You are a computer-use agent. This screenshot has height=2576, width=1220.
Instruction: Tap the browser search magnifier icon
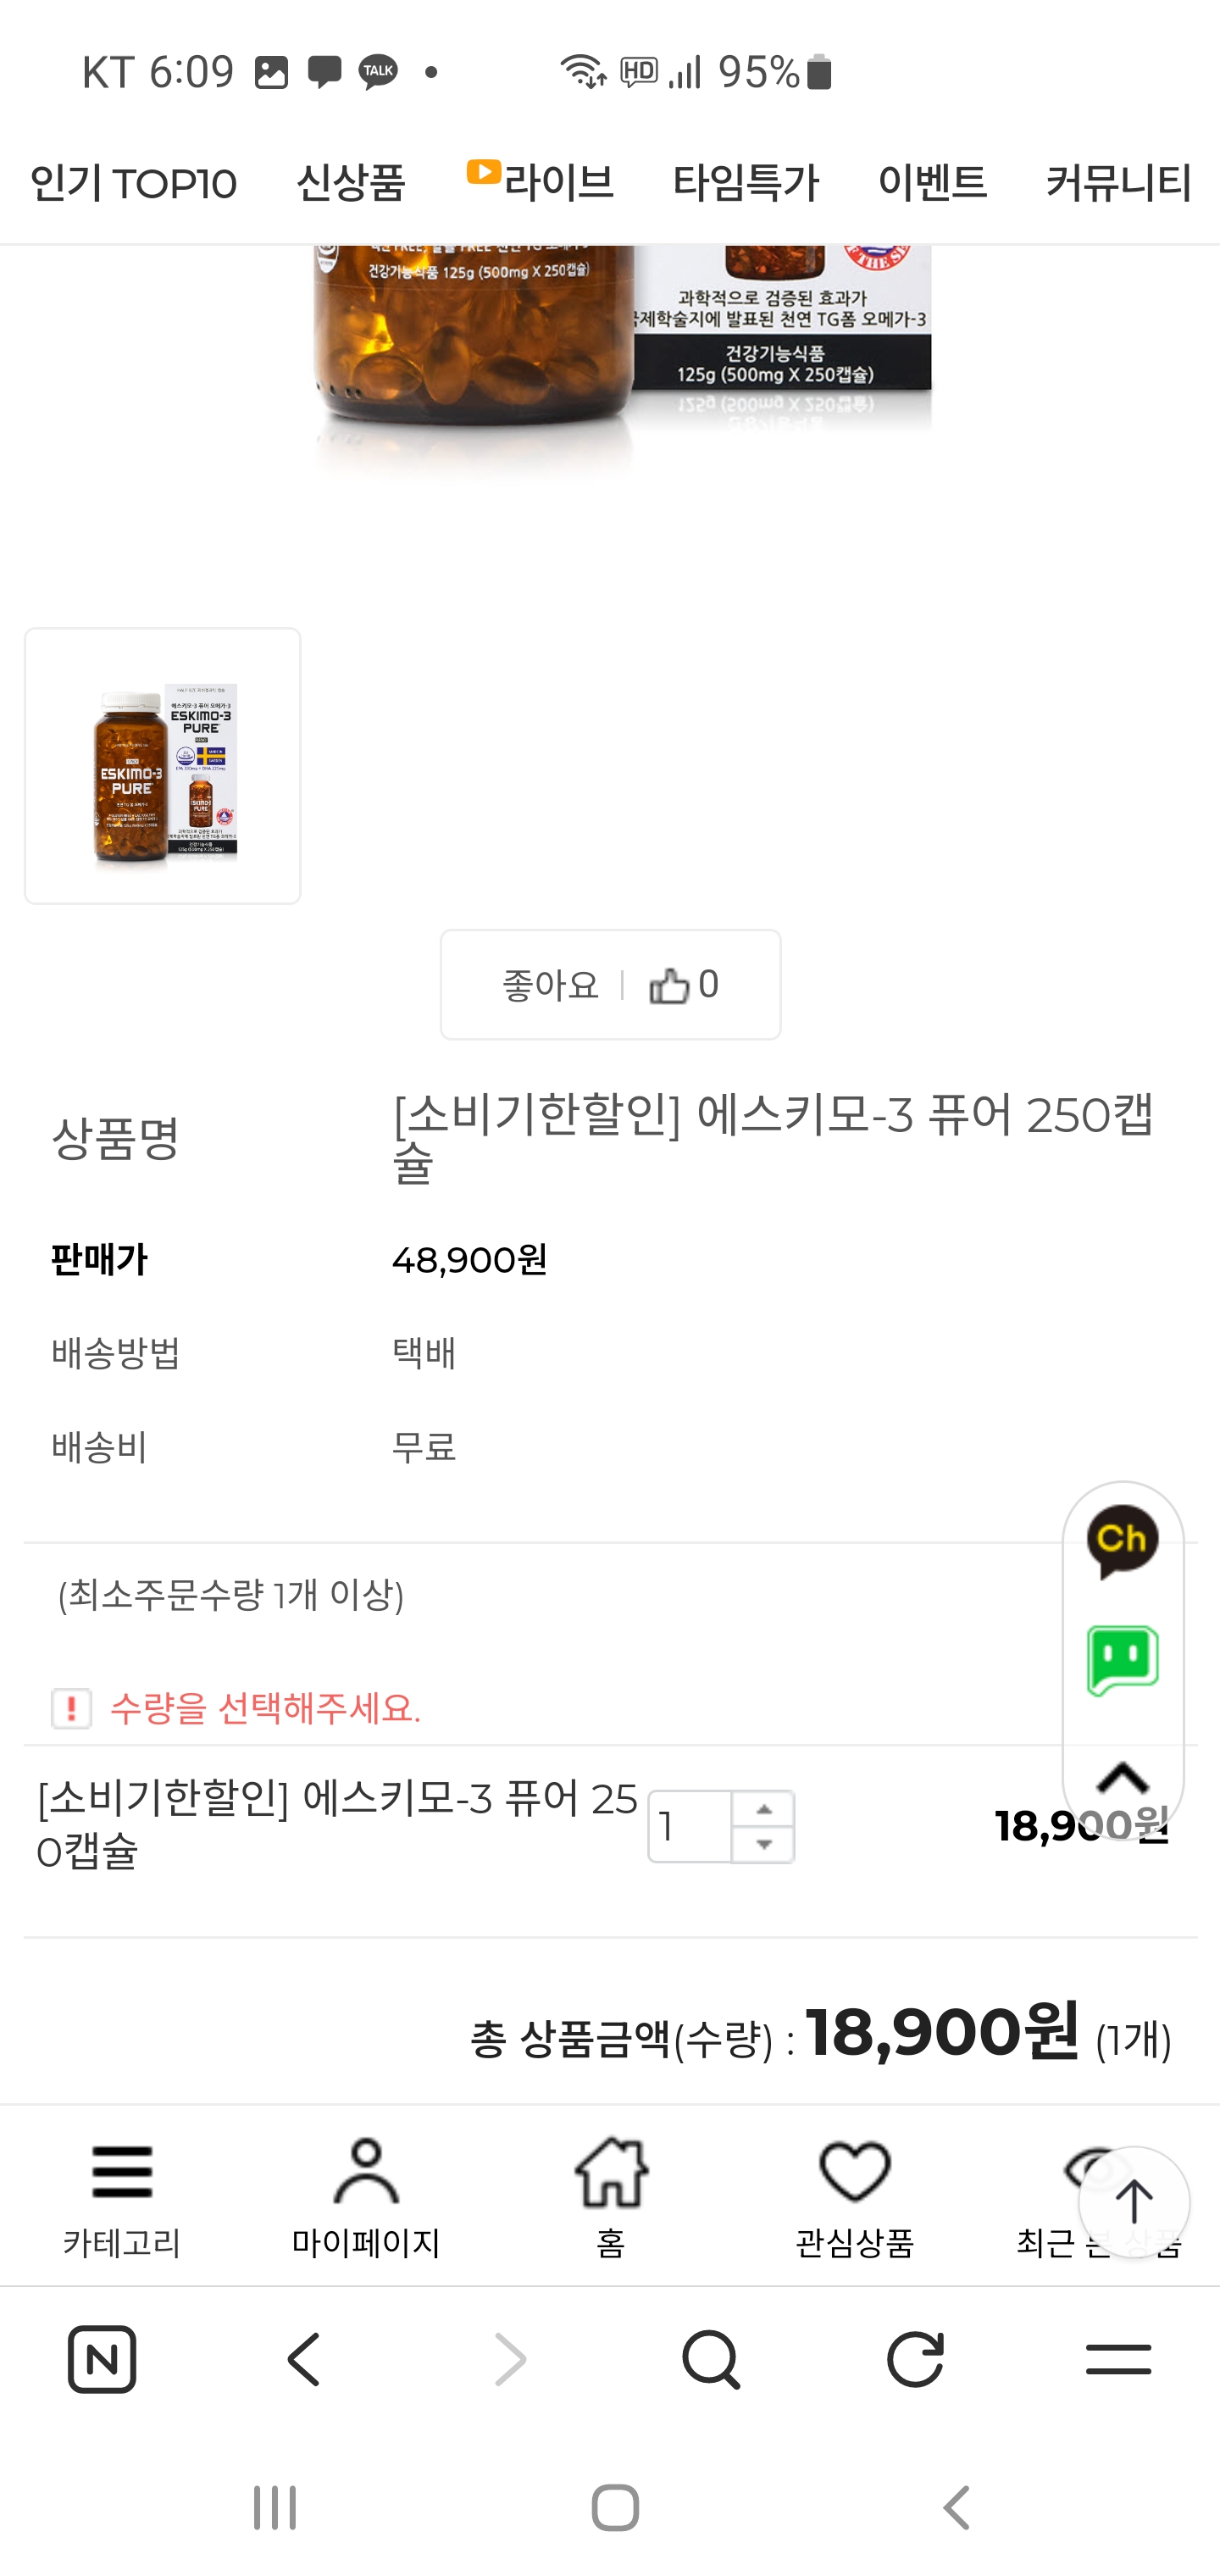(x=711, y=2359)
